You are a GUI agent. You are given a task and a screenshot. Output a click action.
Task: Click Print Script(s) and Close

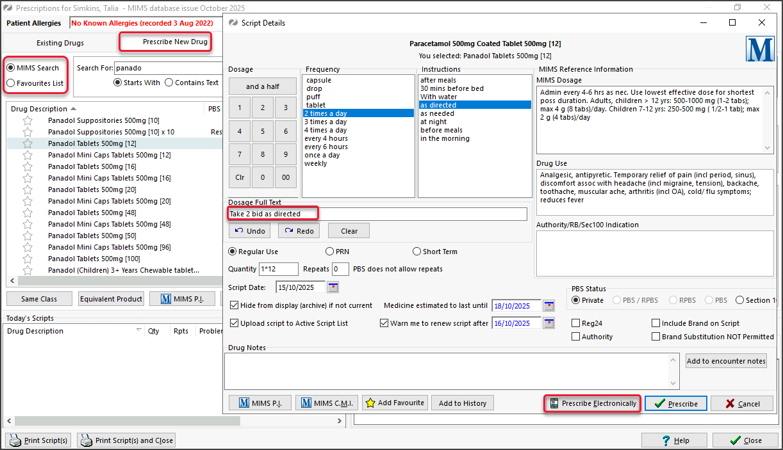pyautogui.click(x=126, y=440)
